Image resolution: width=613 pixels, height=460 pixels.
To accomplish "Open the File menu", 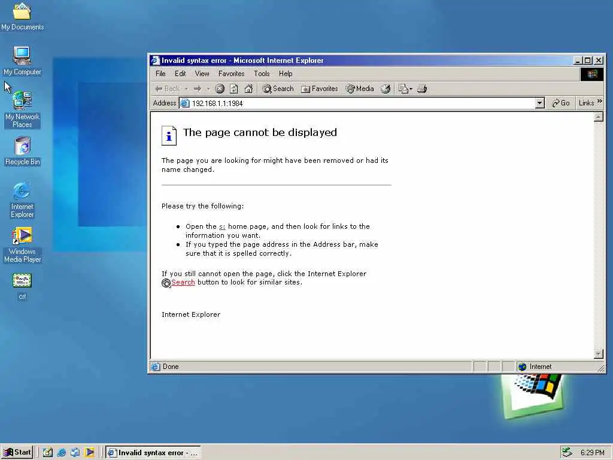I will click(160, 74).
